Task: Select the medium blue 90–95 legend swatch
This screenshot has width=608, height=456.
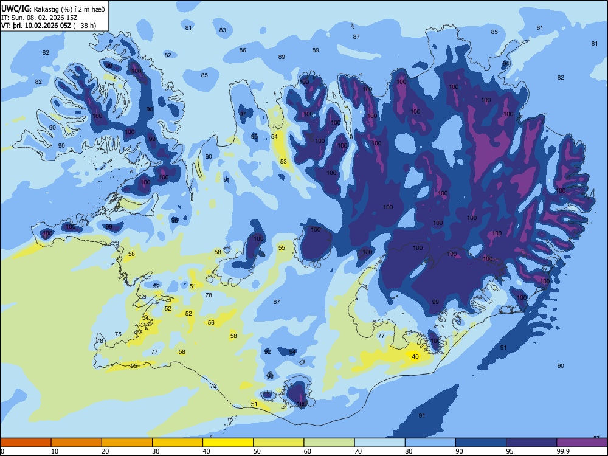Action: point(481,443)
